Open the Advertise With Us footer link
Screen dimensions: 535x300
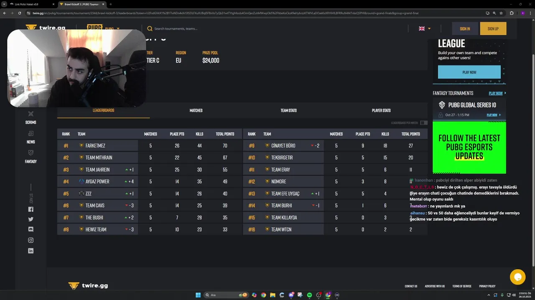click(x=435, y=286)
